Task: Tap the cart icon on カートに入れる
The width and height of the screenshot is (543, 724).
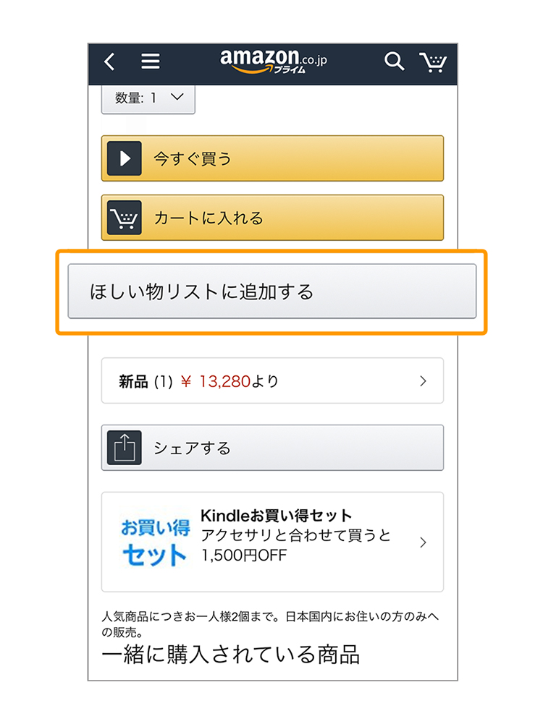Action: [125, 218]
